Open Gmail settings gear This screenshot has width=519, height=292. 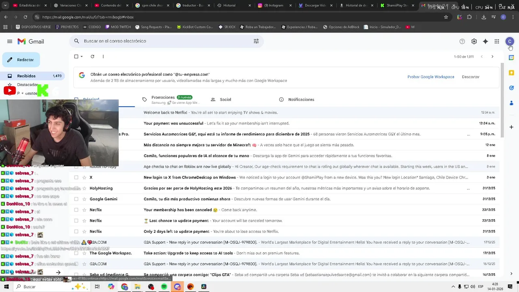coord(474,41)
